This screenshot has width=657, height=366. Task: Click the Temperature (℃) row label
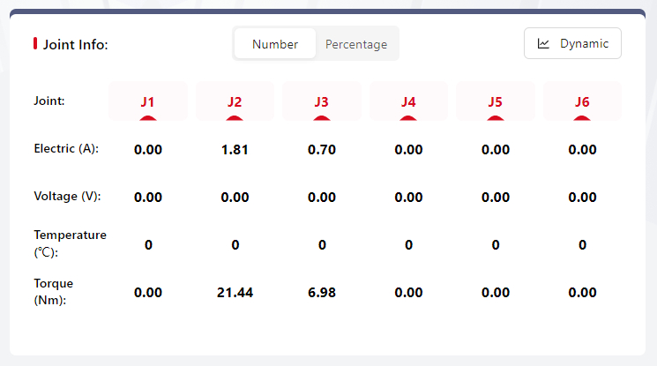(70, 243)
